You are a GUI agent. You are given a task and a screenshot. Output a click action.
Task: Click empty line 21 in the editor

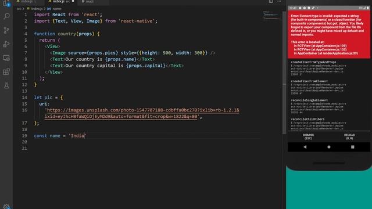pos(147,149)
